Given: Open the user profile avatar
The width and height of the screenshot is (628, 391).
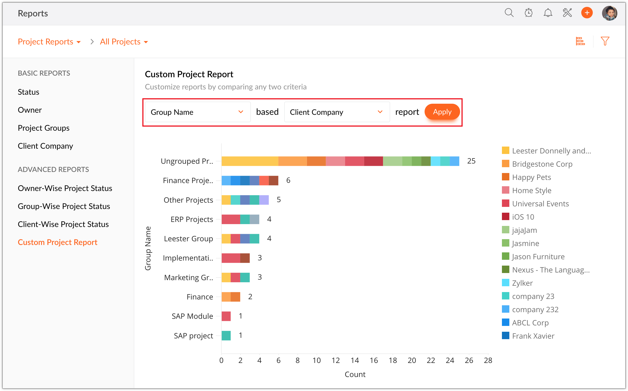Looking at the screenshot, I should click(x=609, y=13).
